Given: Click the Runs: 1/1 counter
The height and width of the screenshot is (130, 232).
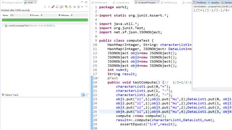Looking at the screenshot, I should click(x=8, y=15).
